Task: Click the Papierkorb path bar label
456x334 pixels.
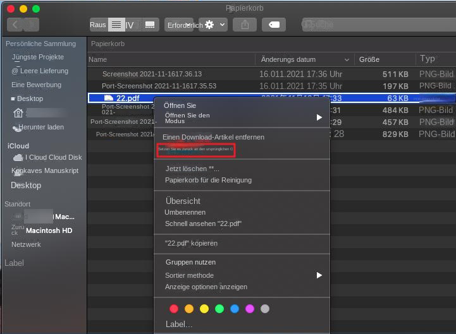Action: click(x=108, y=44)
